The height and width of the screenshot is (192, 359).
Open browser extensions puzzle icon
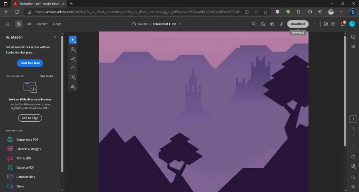pyautogui.click(x=298, y=12)
